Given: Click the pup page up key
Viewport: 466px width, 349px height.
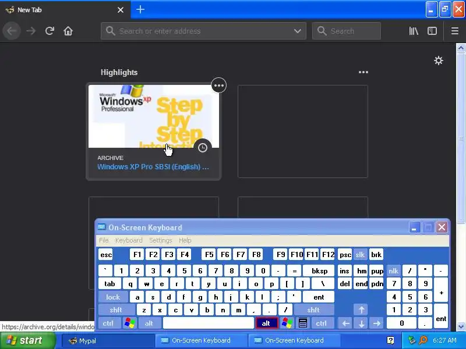Looking at the screenshot, I should coord(377,271).
